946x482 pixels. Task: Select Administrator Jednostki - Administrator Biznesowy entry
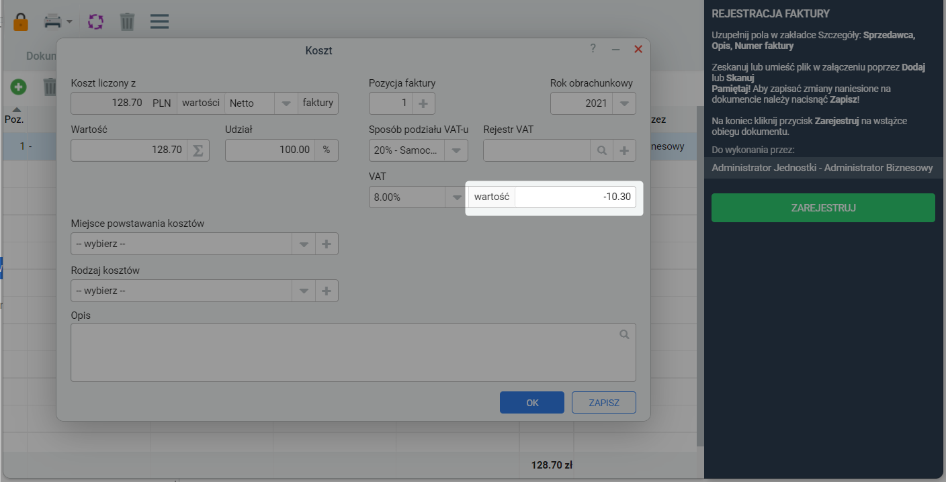822,168
